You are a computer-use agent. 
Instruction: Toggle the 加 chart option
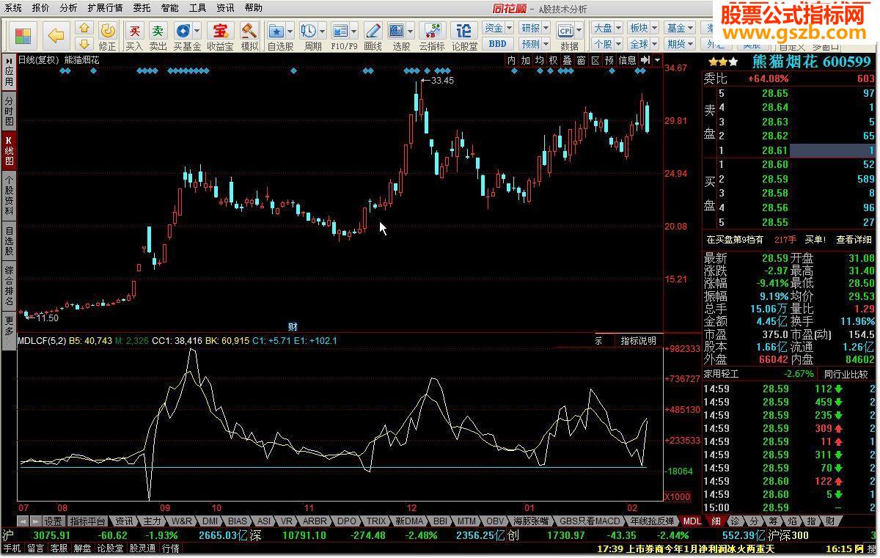pyautogui.click(x=526, y=61)
